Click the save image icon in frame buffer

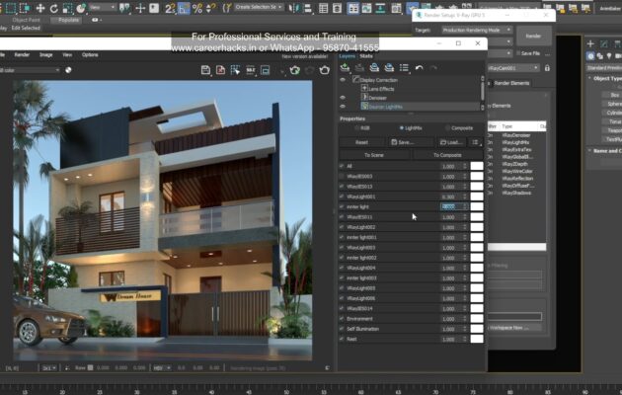click(206, 70)
